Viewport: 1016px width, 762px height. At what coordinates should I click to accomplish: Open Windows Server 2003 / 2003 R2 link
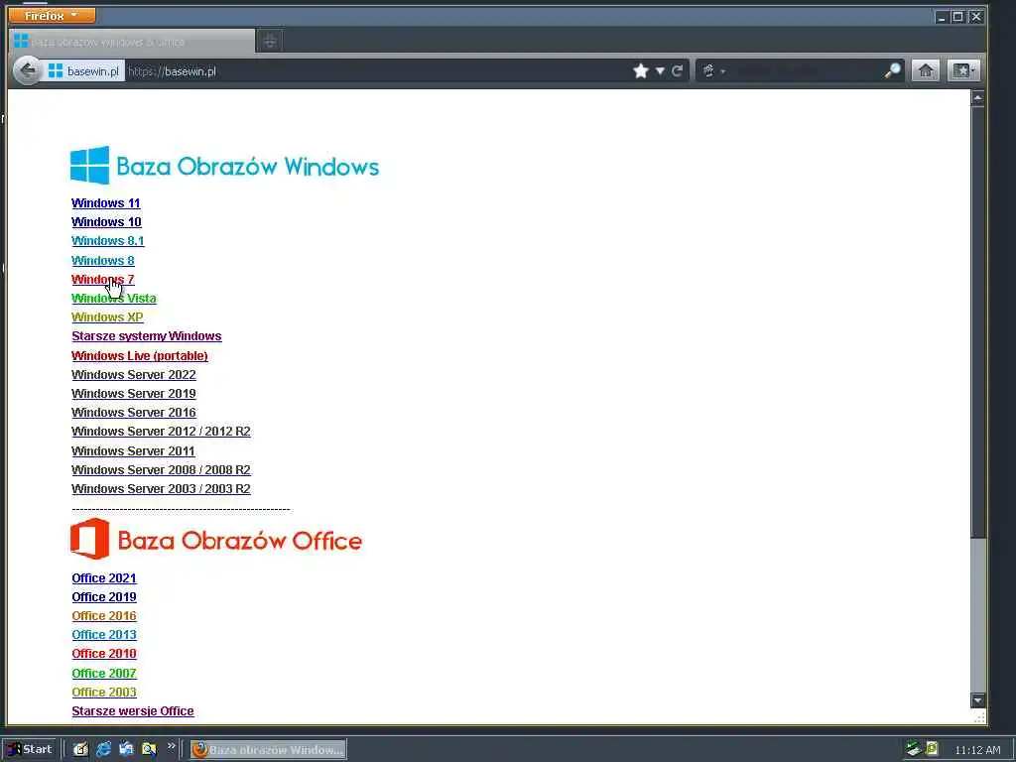tap(161, 488)
